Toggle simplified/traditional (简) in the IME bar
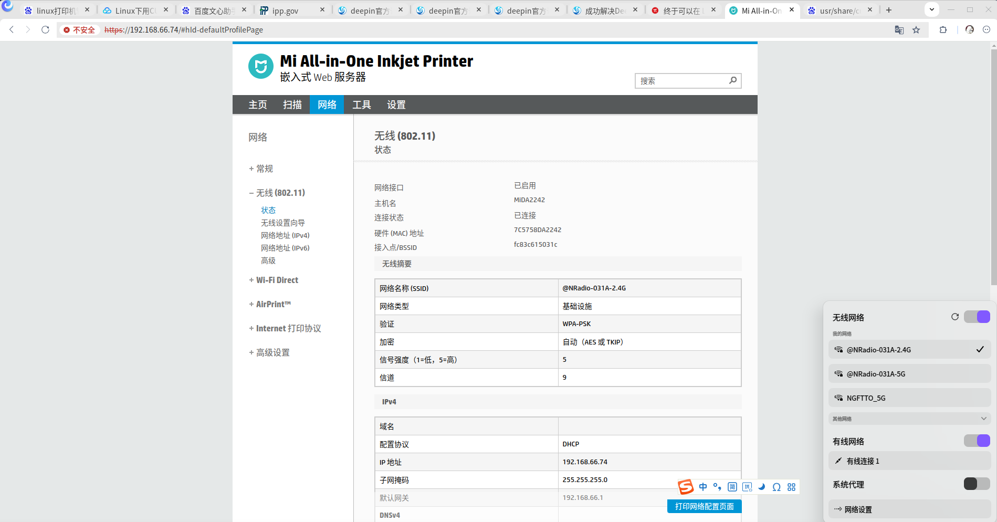The width and height of the screenshot is (997, 522). (x=732, y=487)
